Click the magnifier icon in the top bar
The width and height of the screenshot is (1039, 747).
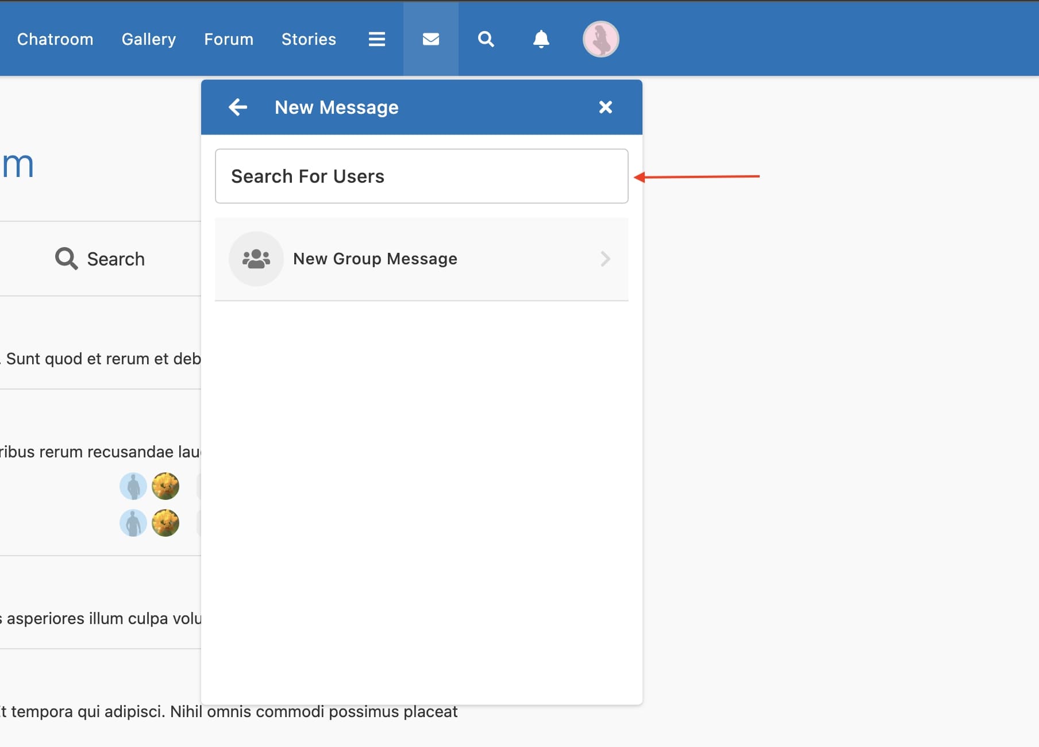[486, 39]
